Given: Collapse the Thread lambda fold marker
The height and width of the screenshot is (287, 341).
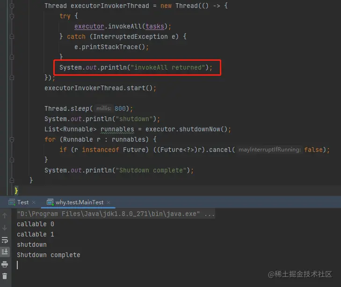Looking at the screenshot, I should [12, 6].
